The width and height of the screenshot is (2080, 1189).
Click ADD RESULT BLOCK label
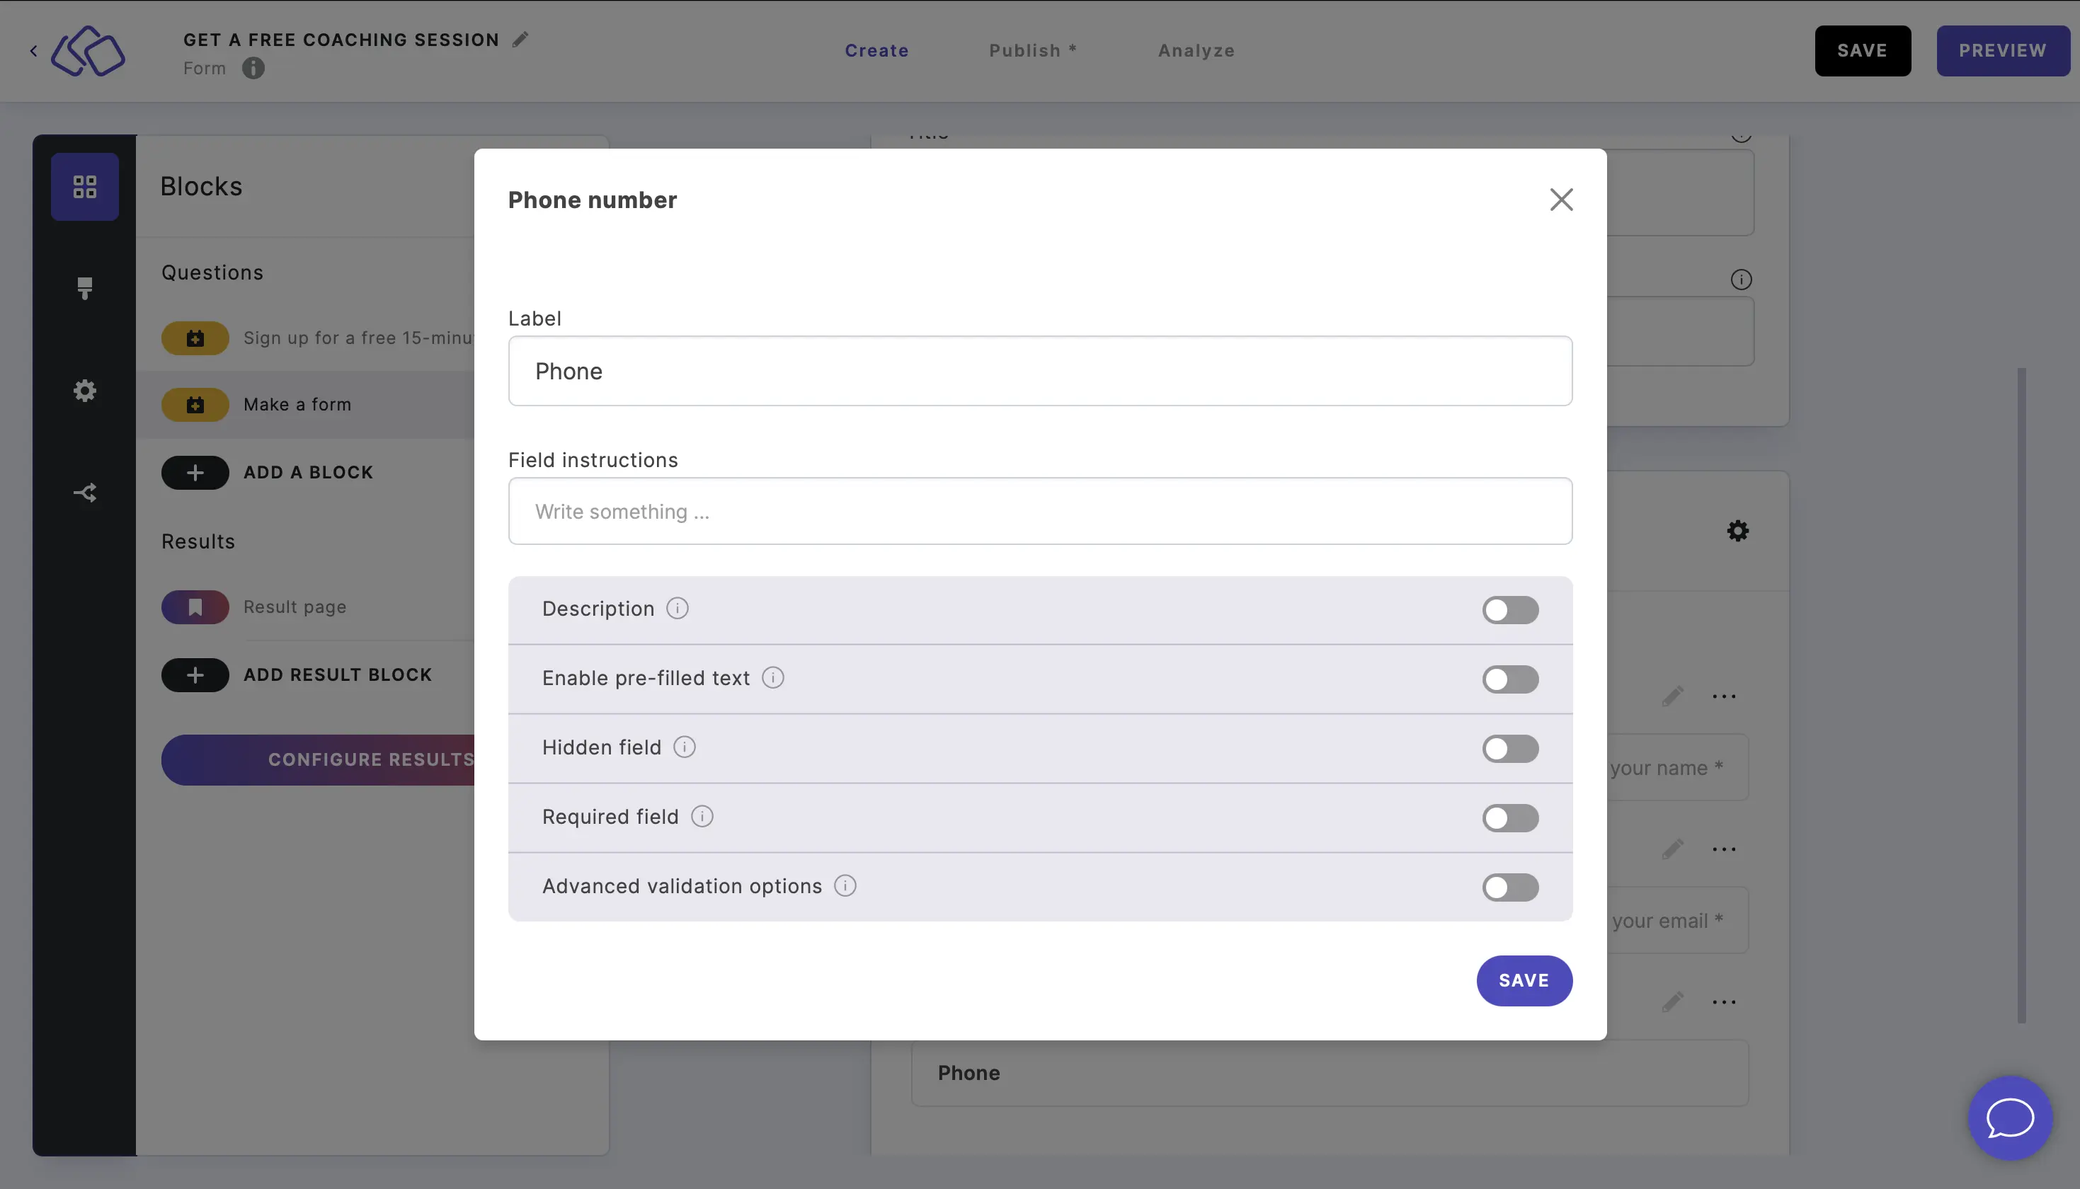click(x=337, y=675)
